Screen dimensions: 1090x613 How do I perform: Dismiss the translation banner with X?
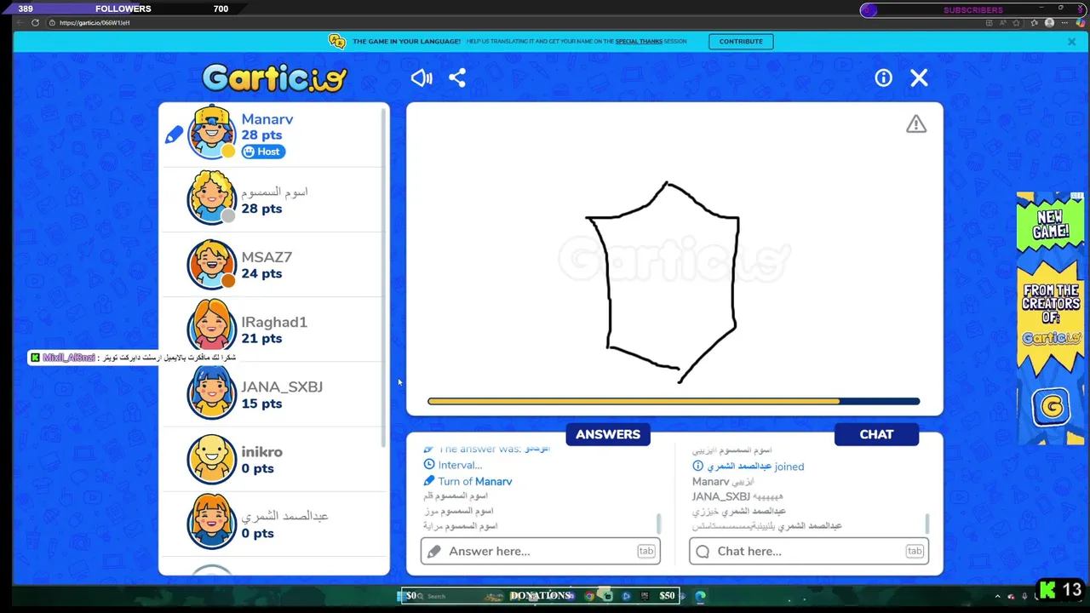pyautogui.click(x=1071, y=42)
